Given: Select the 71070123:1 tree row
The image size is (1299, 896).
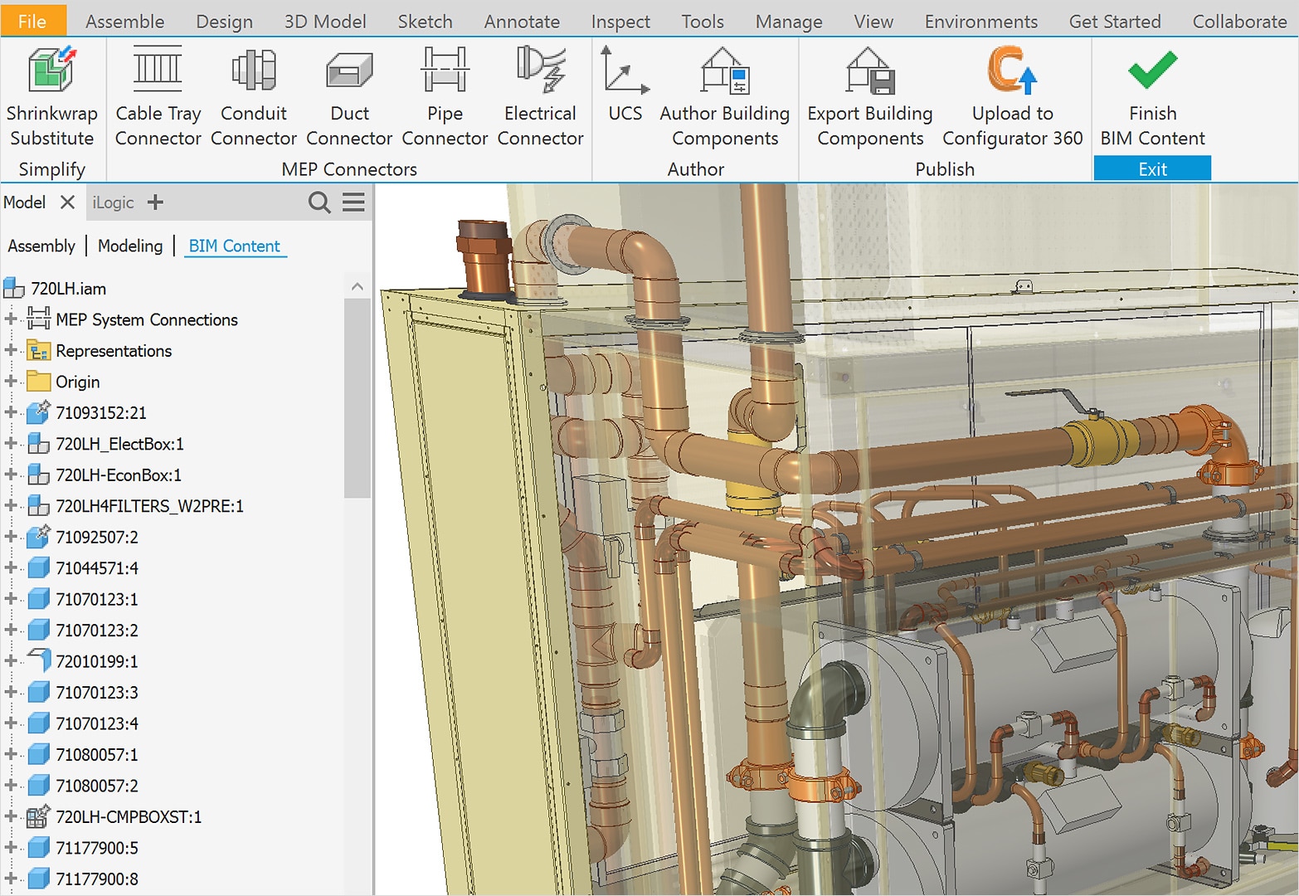Looking at the screenshot, I should [97, 599].
